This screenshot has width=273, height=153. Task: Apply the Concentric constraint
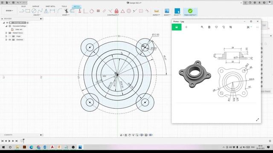(129, 11)
